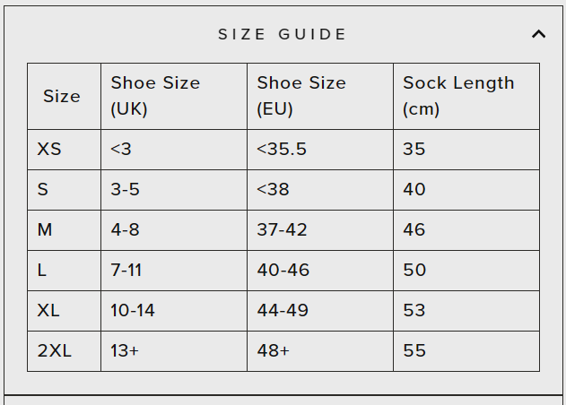566x405 pixels.
Task: Click sock length 35 cell
Action: [414, 149]
